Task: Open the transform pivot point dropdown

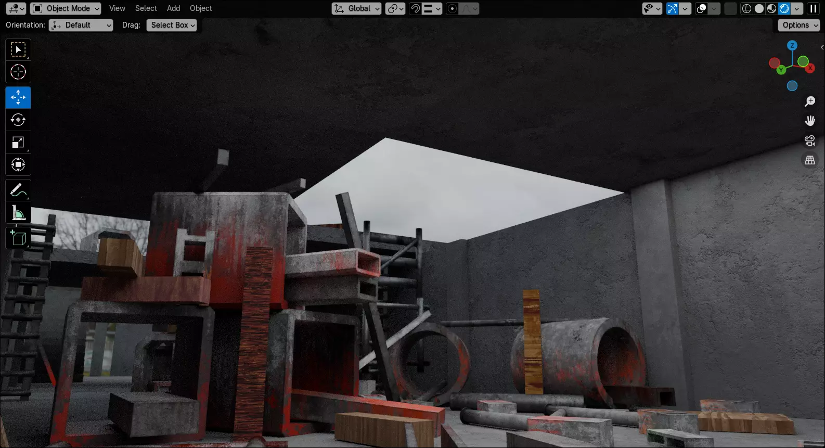Action: 395,8
